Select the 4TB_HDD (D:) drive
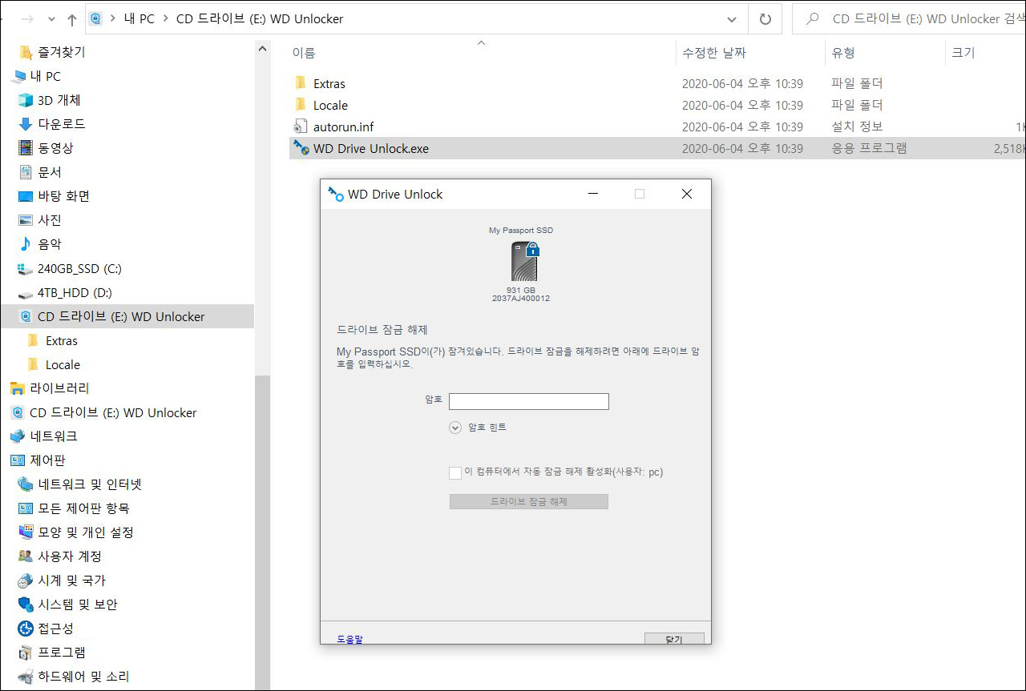Screen dimensions: 1026x691 point(74,292)
